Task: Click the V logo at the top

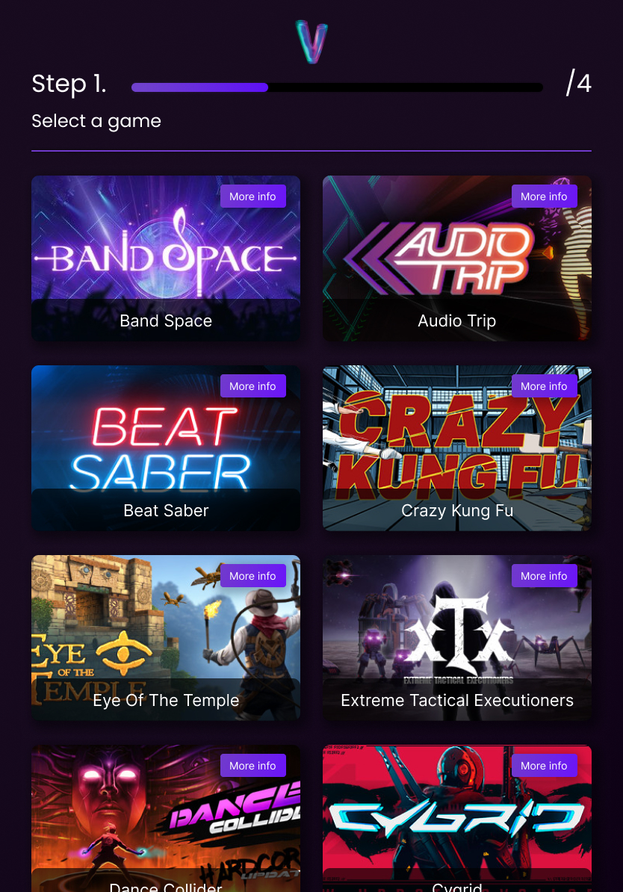Action: pyautogui.click(x=311, y=42)
